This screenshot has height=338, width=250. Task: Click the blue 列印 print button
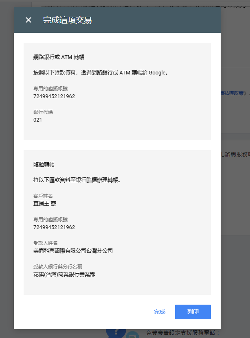pyautogui.click(x=193, y=312)
